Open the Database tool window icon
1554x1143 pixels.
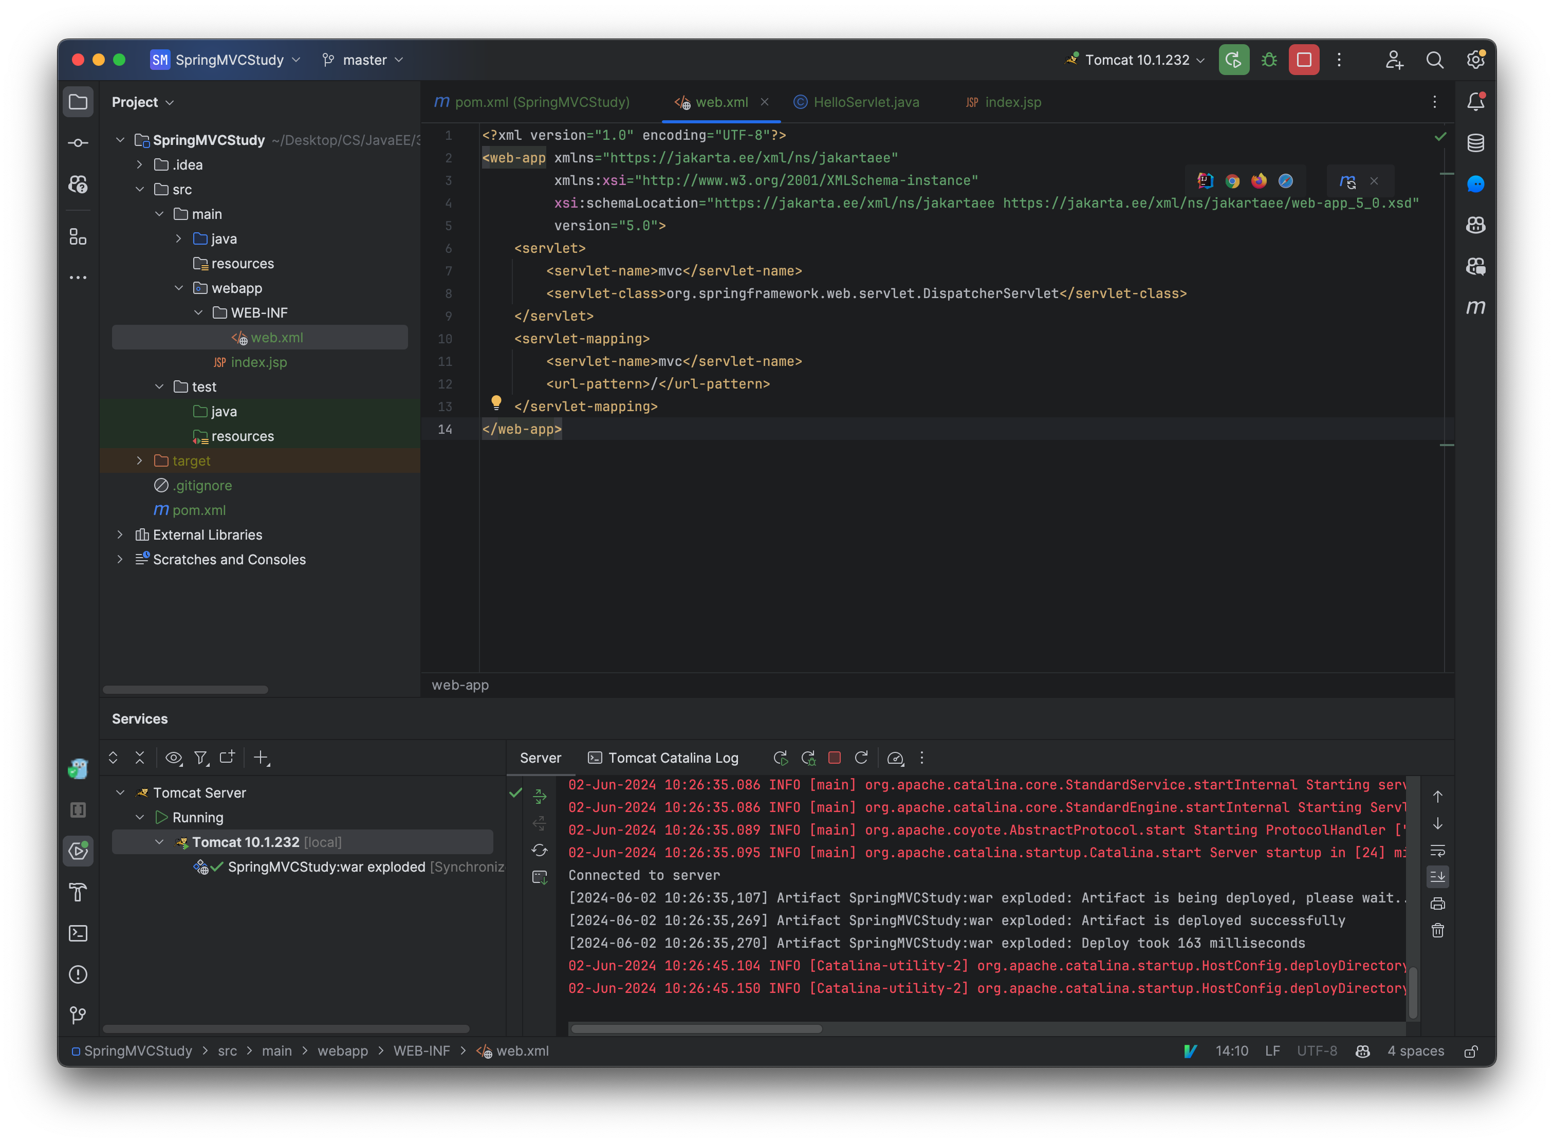click(1475, 143)
